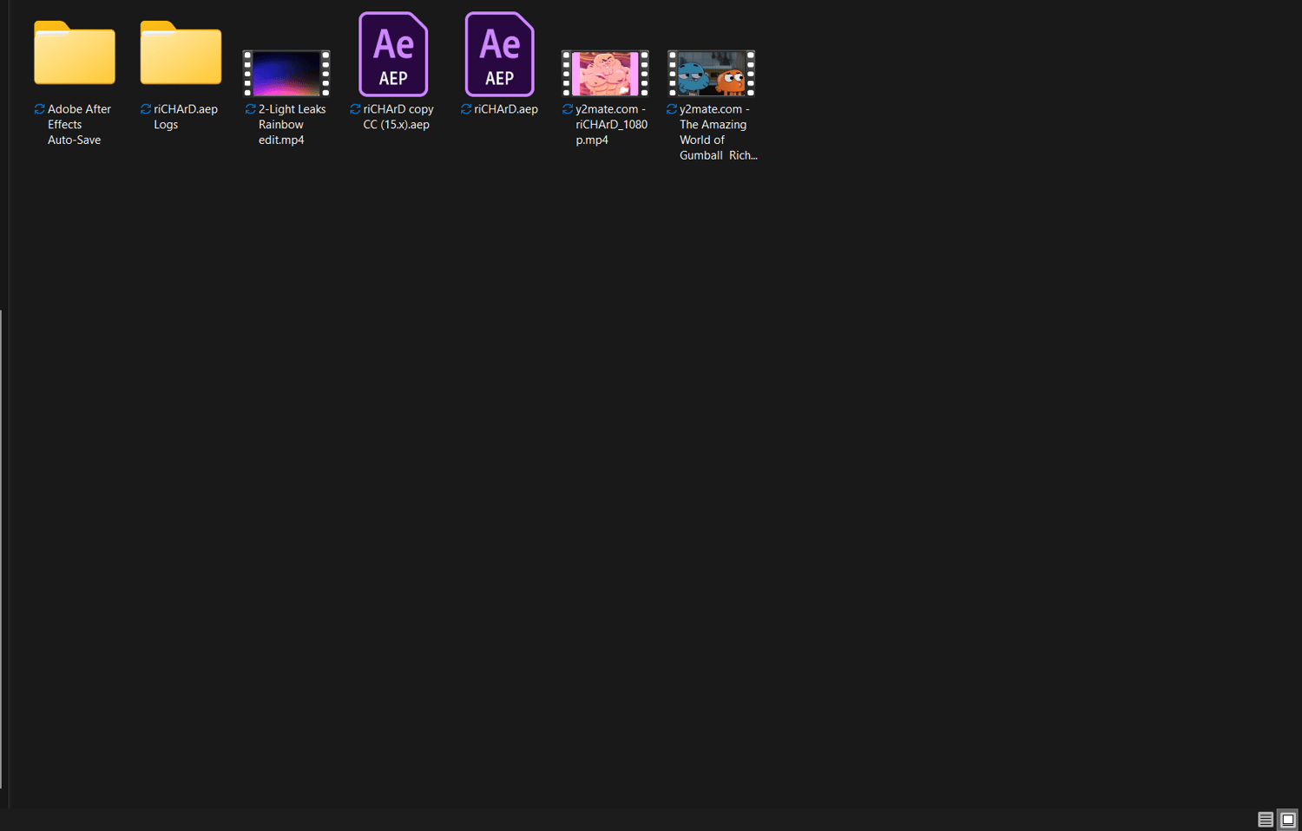Click the file name "y2mate.com - riCHArD_1080p.mp4"

tap(611, 125)
